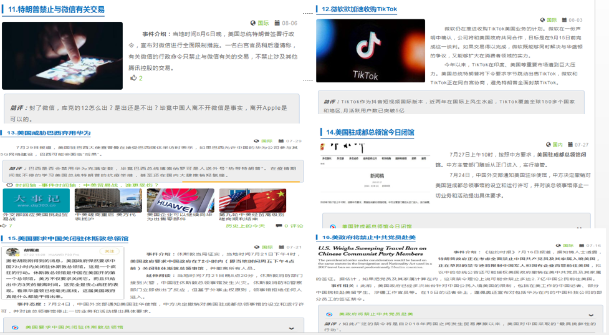Click calendar icon beside date 08-03
This screenshot has width=609, height=335.
[x=564, y=20]
